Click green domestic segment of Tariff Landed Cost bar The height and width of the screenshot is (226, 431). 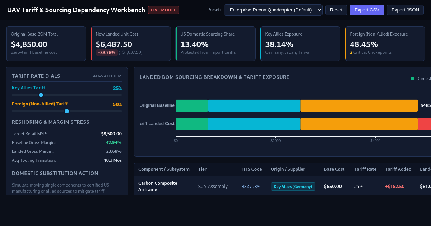point(192,124)
